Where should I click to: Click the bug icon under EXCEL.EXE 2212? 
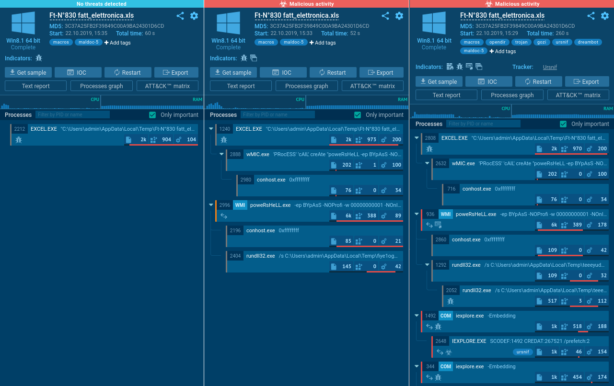19,140
